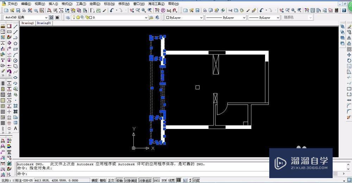The width and height of the screenshot is (352, 183).
Task: Click the Help question mark icon
Action: coord(344,10)
